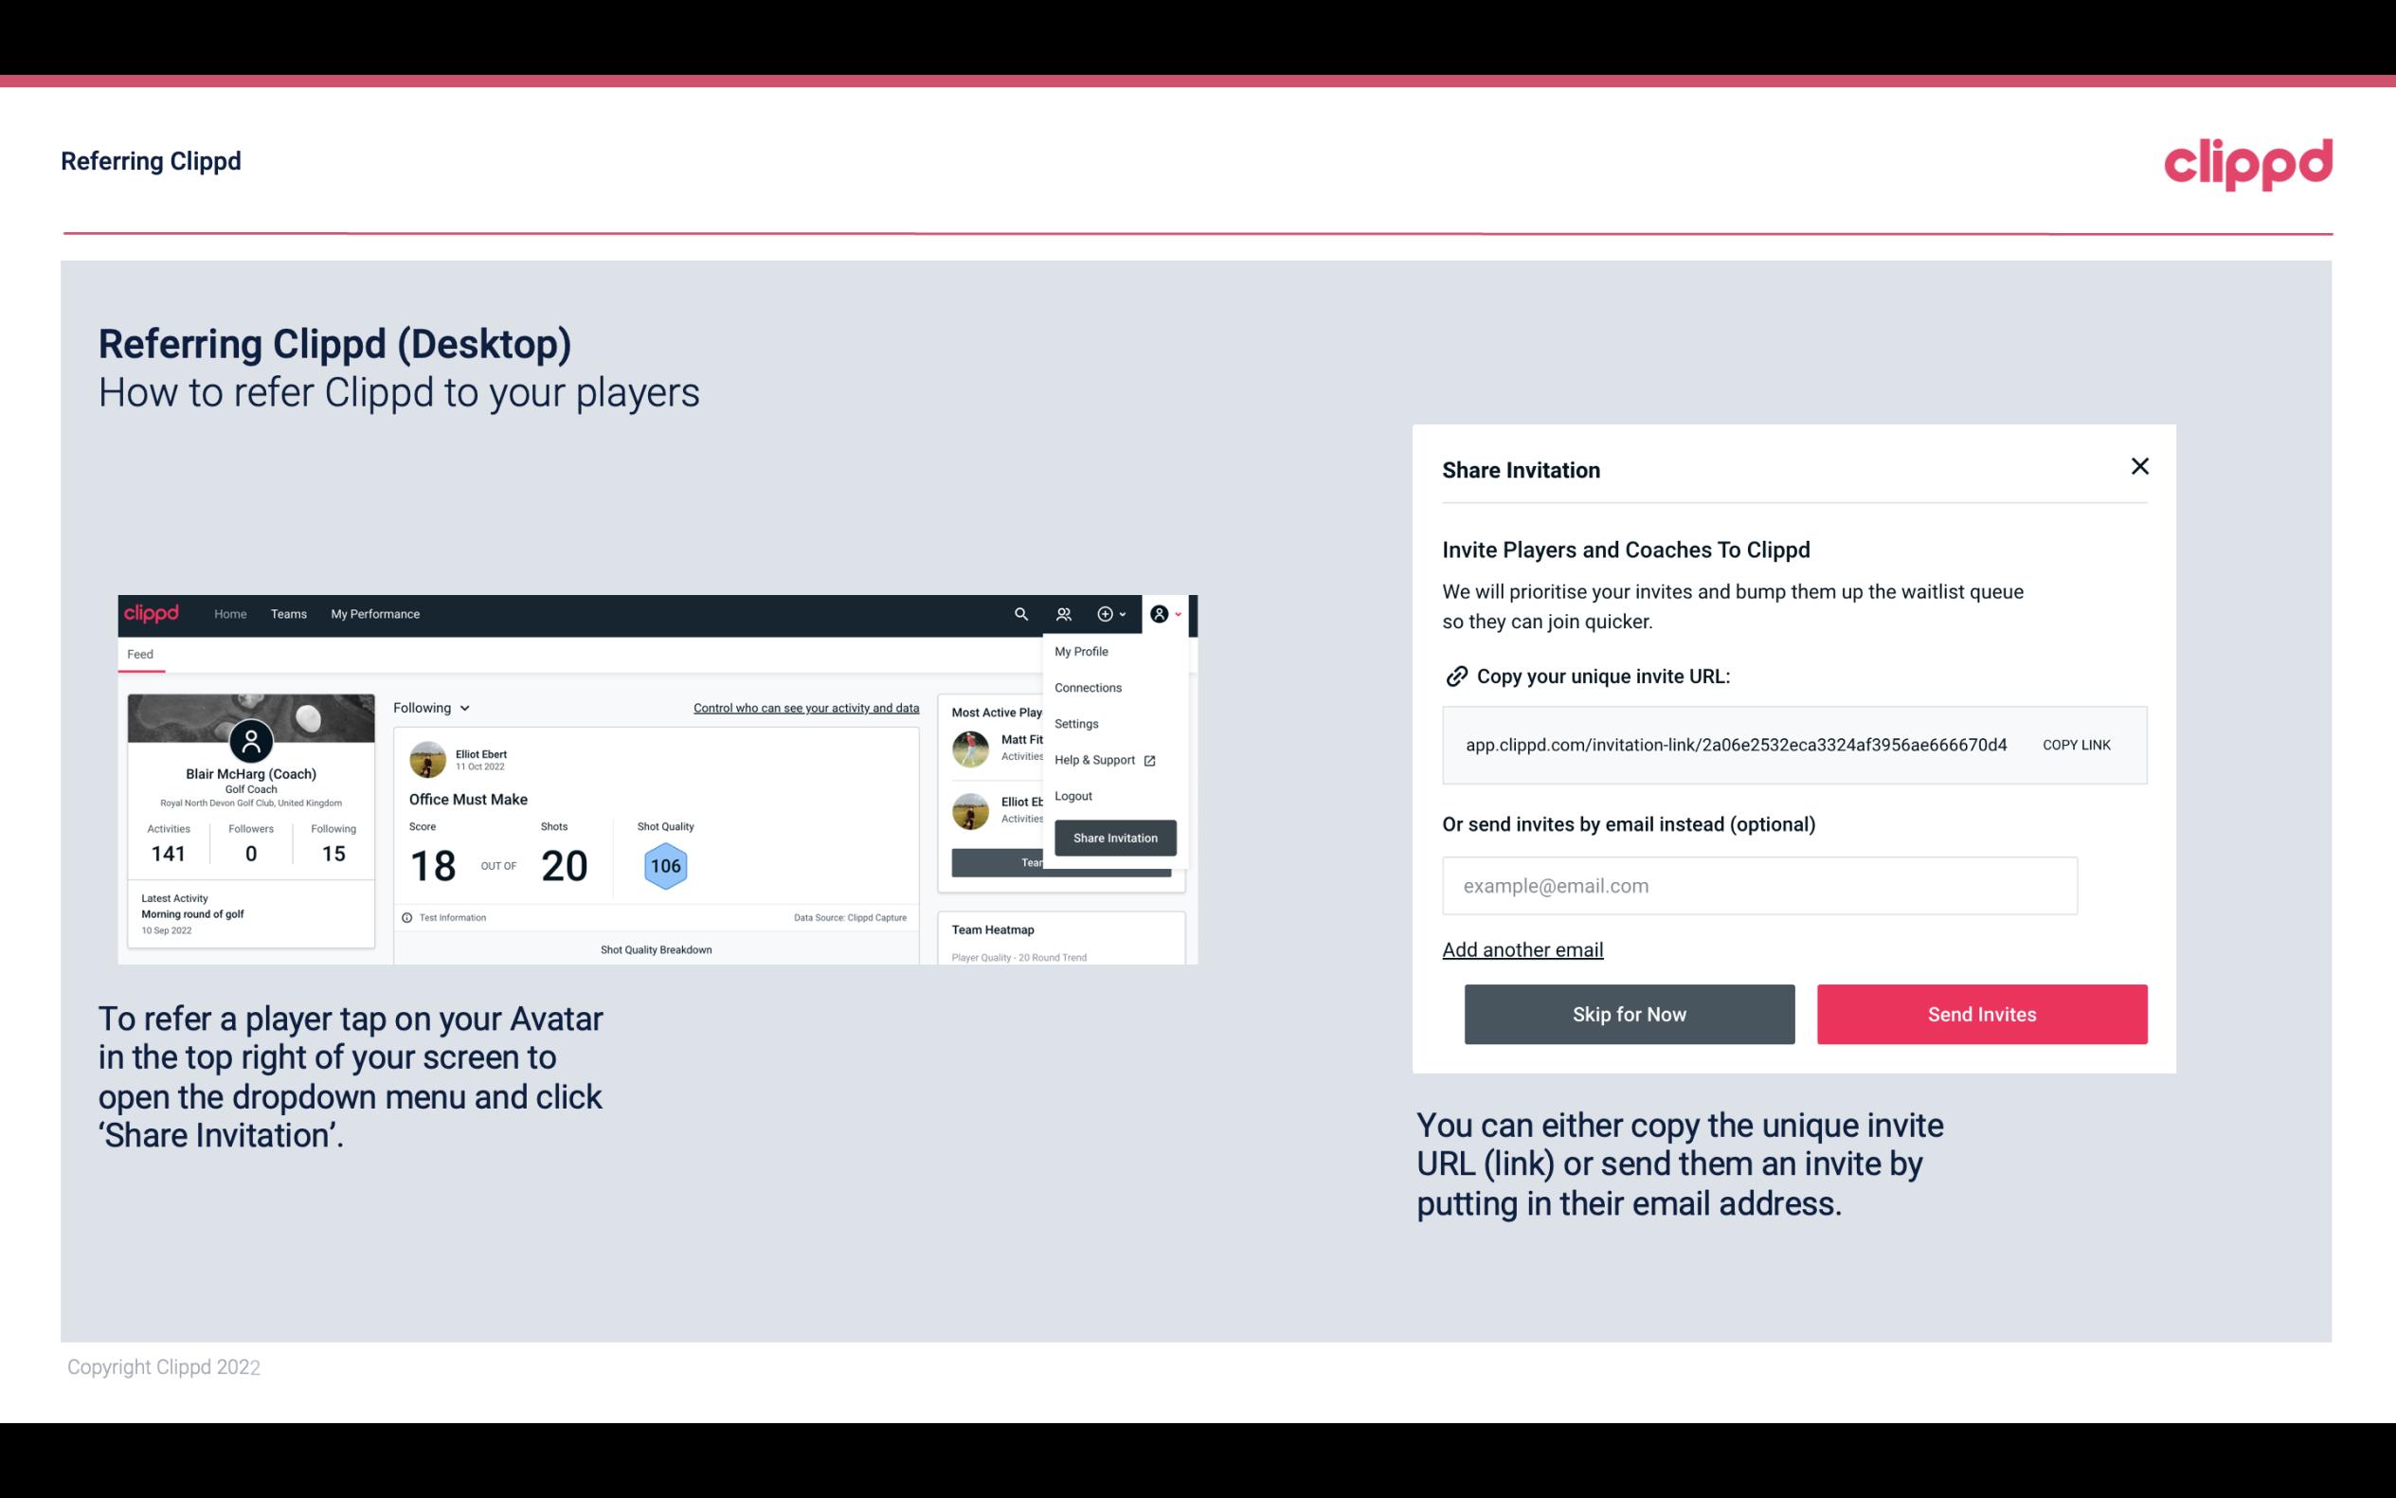Open the settings gear dropdown in navbar
2396x1498 pixels.
(1114, 614)
